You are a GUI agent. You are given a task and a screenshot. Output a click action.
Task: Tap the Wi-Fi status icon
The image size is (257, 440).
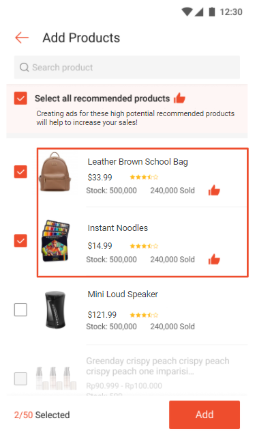pos(187,12)
